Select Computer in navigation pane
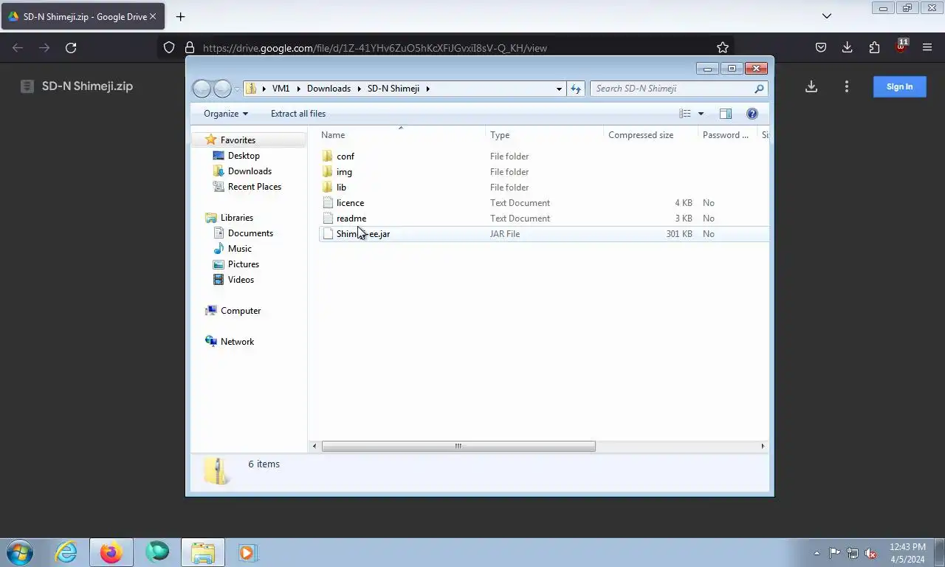This screenshot has height=567, width=945. point(241,311)
